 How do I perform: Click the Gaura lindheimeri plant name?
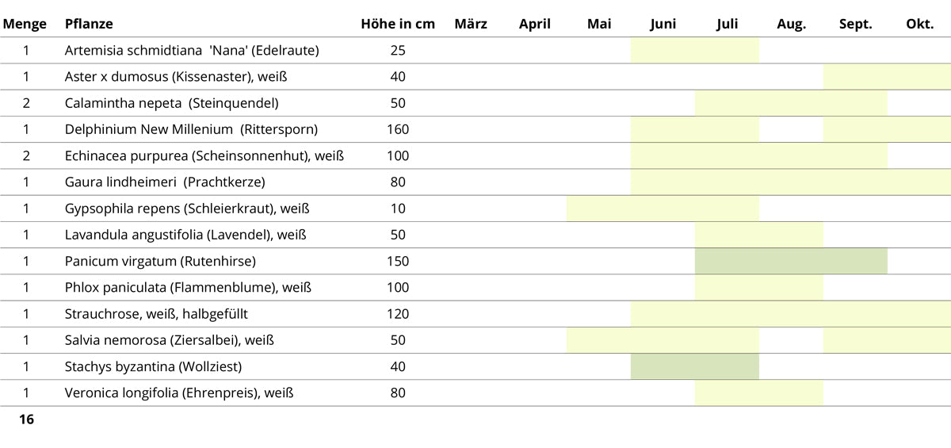(165, 182)
